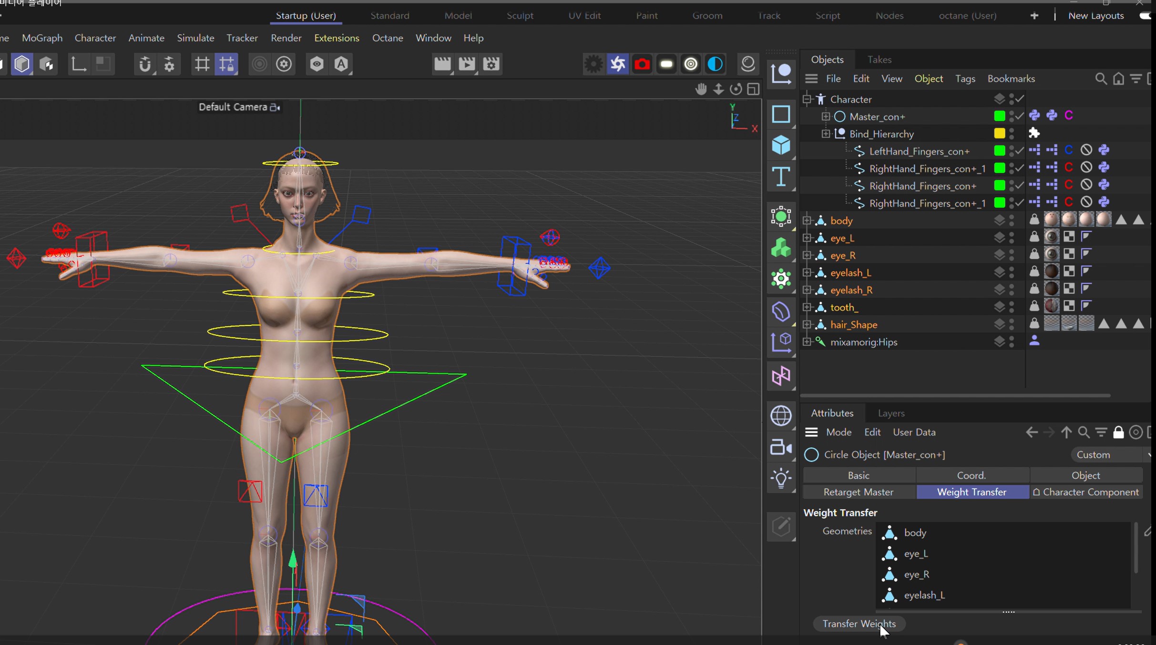Viewport: 1156px width, 645px height.
Task: Expand the Master_con+ node
Action: coord(826,116)
